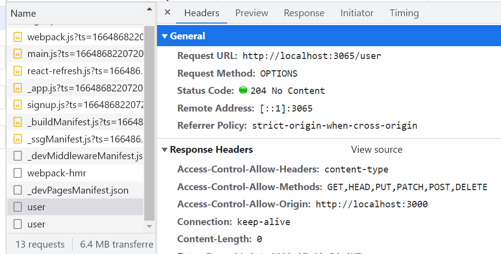Click the react-refresh.js script file icon
Viewport: 501px width, 254px height.
(x=18, y=71)
